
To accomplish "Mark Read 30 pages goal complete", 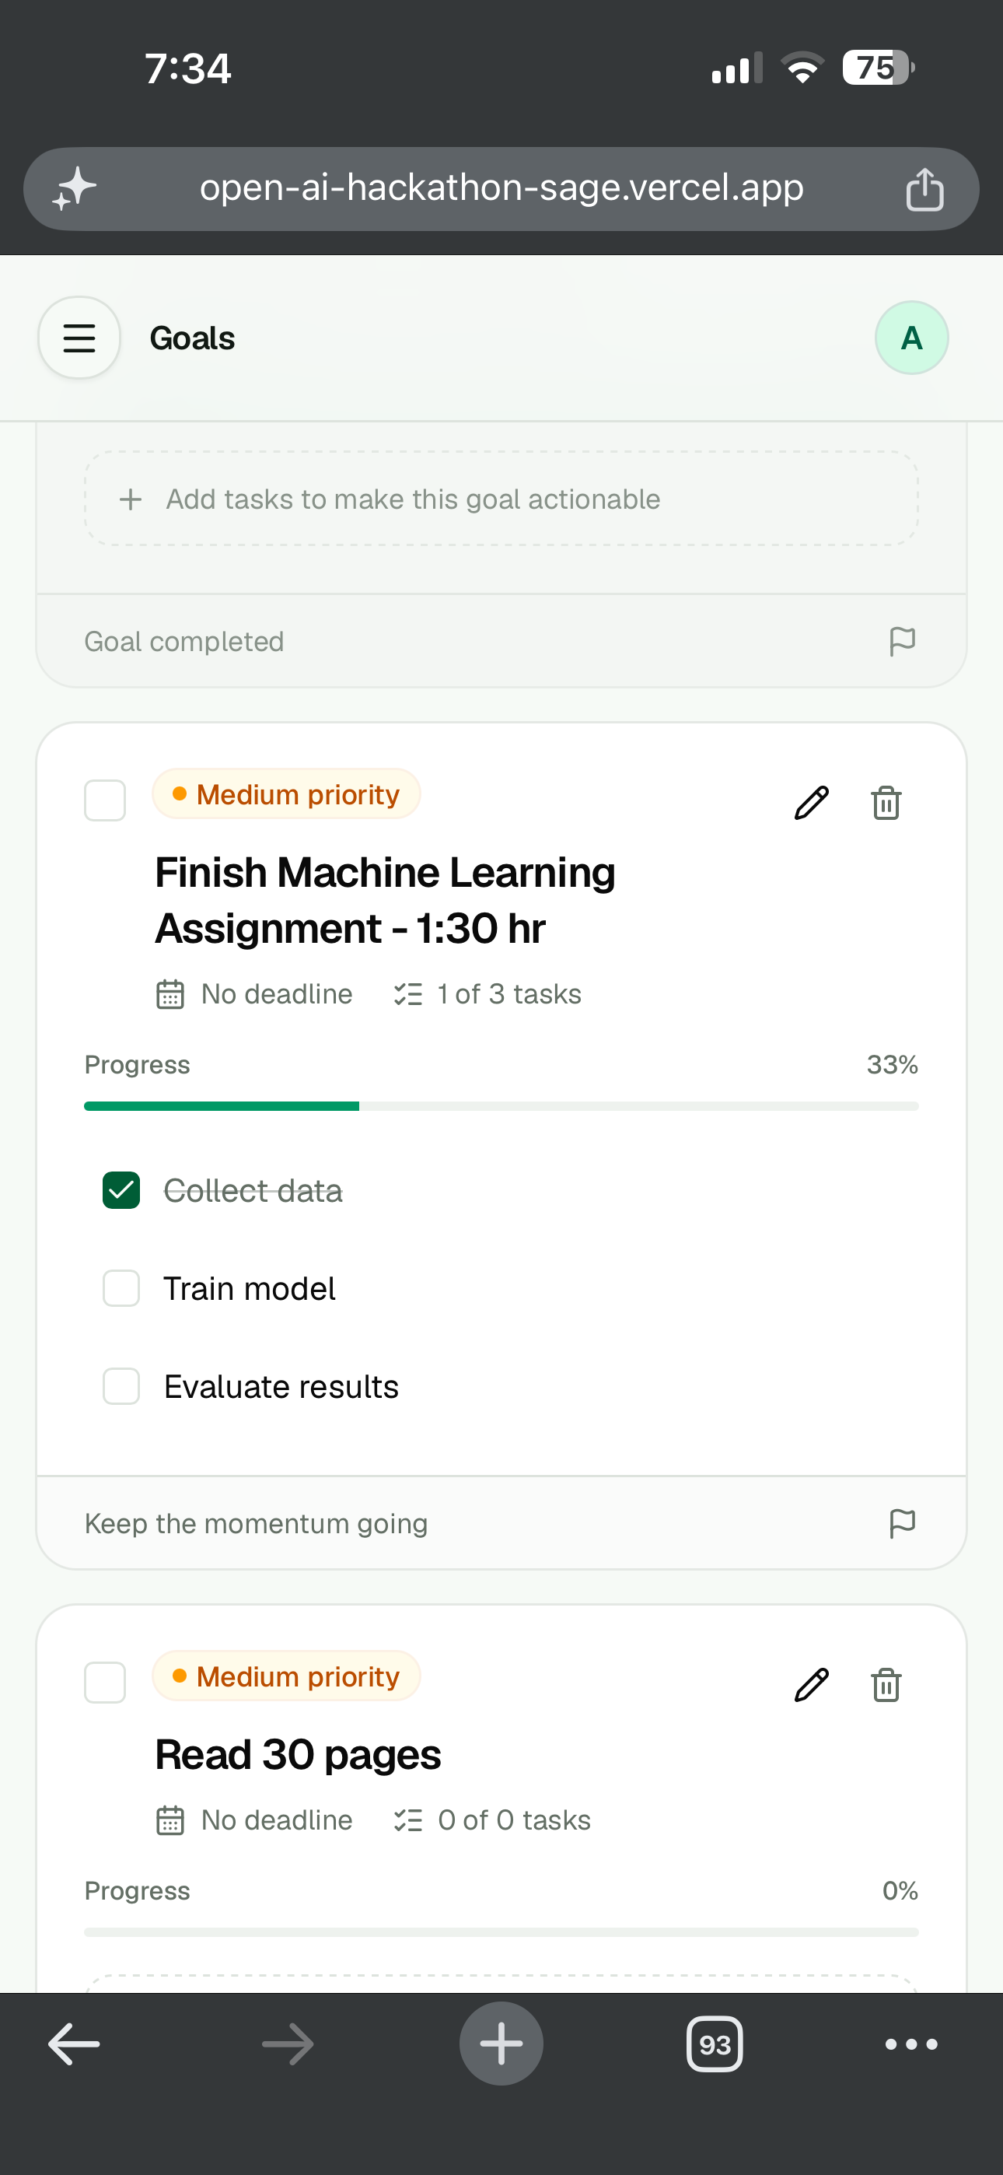I will [105, 1682].
